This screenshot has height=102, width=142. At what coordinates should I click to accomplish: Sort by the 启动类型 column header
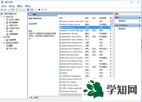coord(103,18)
